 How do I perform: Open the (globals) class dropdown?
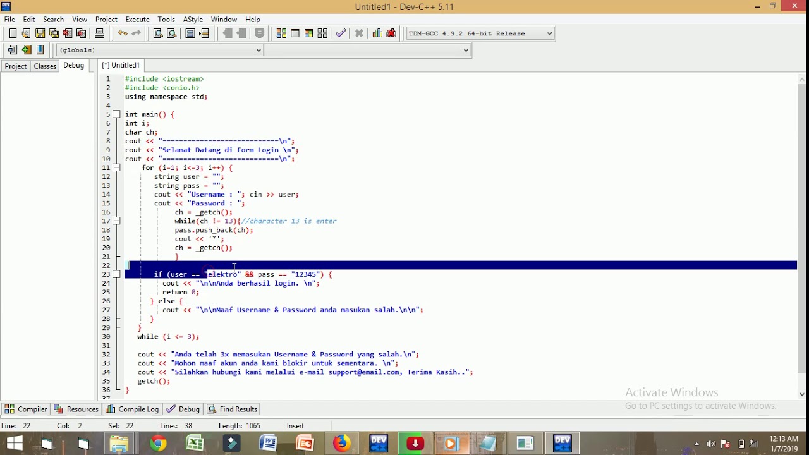[x=160, y=50]
